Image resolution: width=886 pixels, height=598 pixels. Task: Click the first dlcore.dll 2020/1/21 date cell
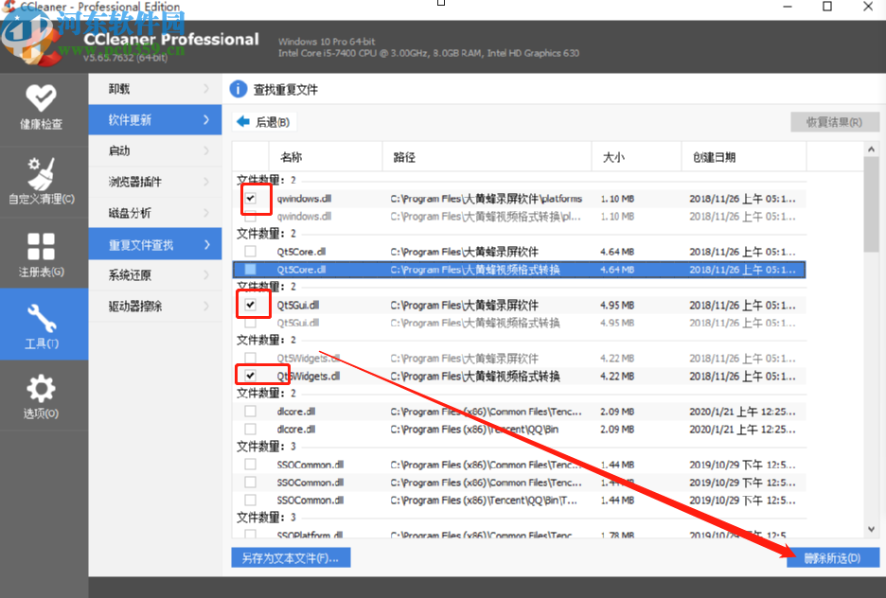pos(742,411)
